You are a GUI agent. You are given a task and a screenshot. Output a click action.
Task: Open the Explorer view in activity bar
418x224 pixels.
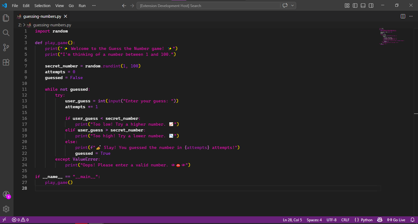pos(6,18)
